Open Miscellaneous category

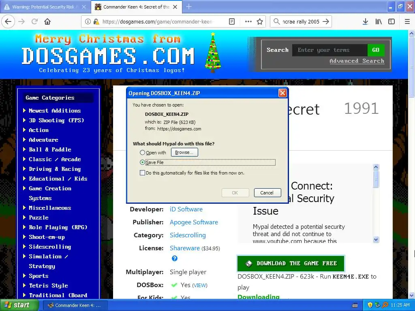click(50, 208)
